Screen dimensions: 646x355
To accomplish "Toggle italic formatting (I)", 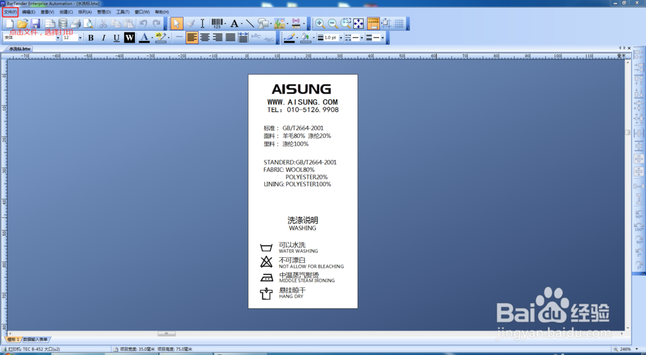I will coord(104,38).
